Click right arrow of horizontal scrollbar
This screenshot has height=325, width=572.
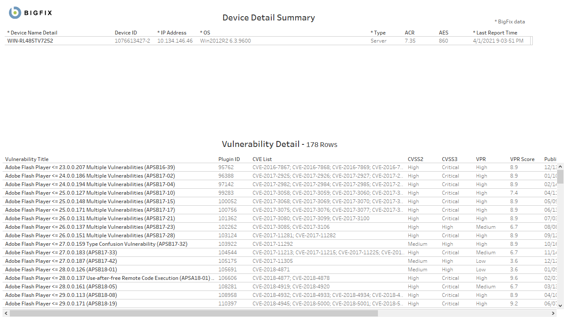(x=554, y=313)
